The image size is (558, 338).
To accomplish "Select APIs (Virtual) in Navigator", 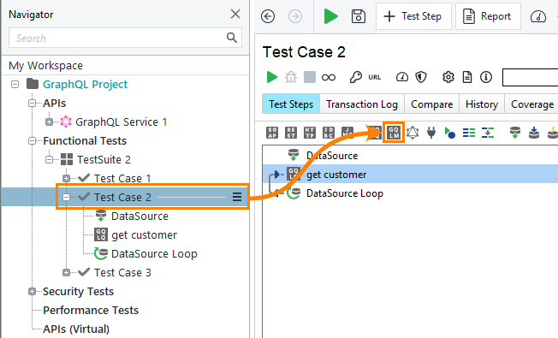I will pos(76,329).
